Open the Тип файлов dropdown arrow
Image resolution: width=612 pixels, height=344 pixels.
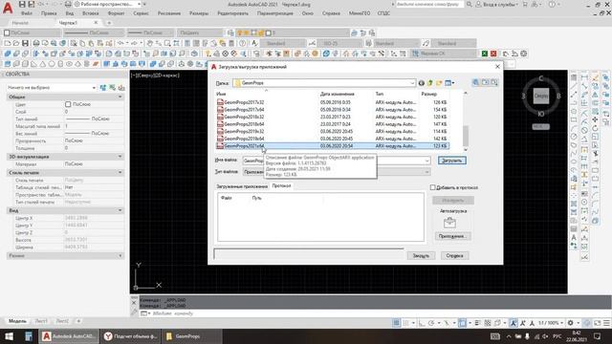click(426, 172)
